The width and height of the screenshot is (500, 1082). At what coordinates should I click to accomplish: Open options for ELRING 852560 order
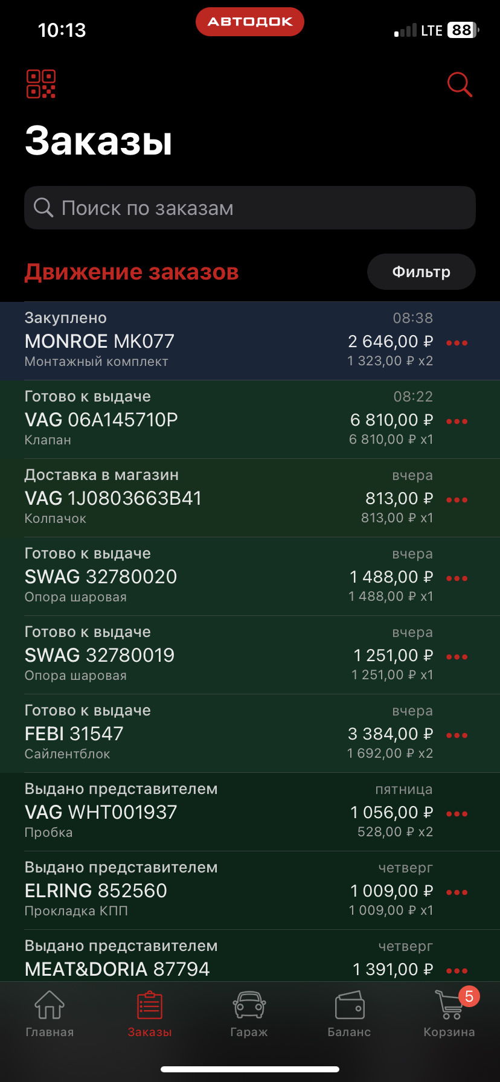[457, 892]
